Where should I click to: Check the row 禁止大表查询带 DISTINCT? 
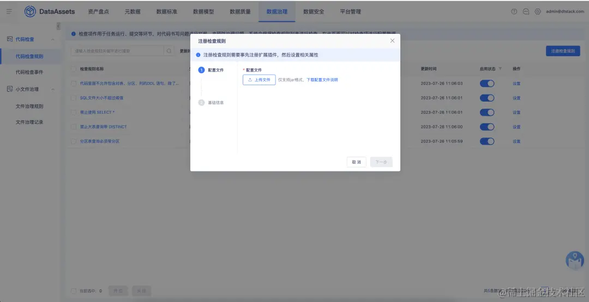coord(74,127)
